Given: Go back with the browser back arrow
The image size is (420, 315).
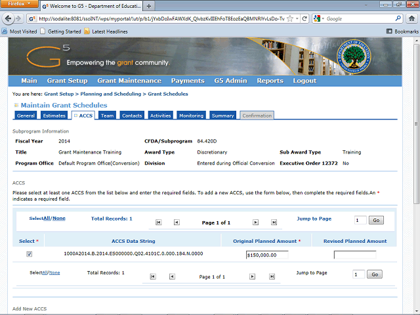Looking at the screenshot, I should pyautogui.click(x=8, y=18).
